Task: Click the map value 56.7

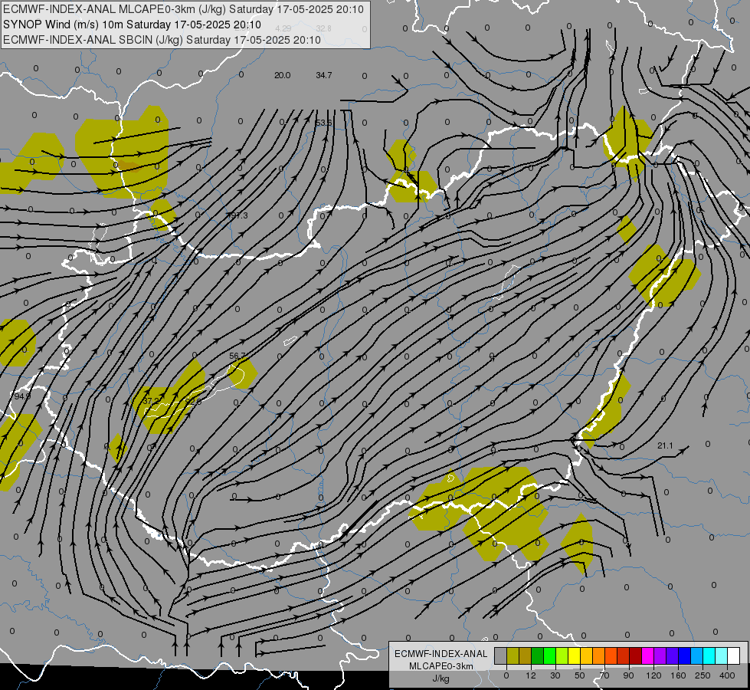Action: pyautogui.click(x=237, y=356)
